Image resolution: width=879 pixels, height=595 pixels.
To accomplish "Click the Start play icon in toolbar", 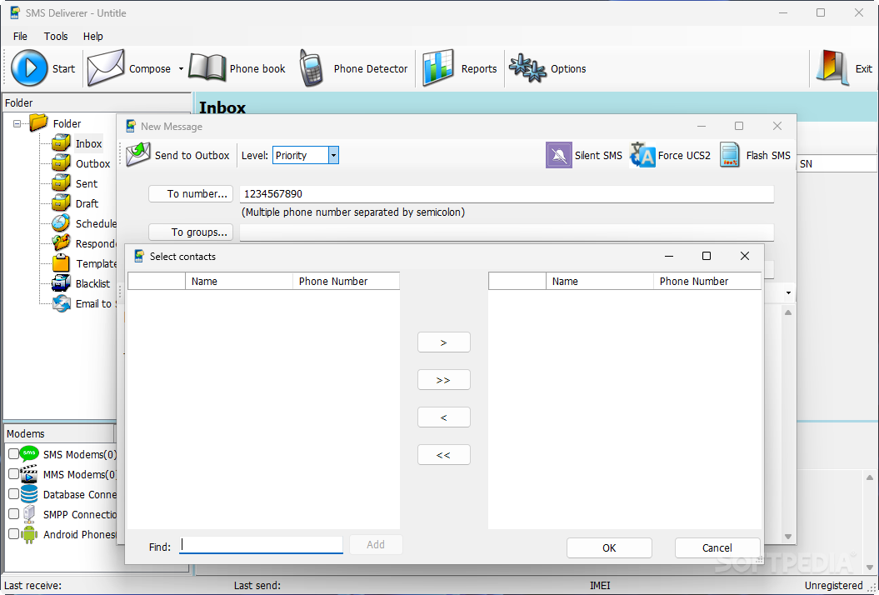I will coord(29,67).
